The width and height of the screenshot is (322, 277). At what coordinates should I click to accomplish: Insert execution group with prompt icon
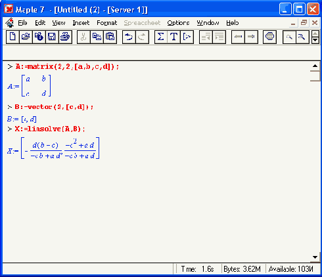(x=187, y=37)
